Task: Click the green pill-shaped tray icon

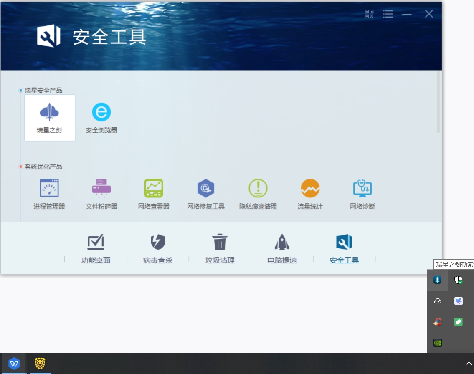Action: (458, 322)
